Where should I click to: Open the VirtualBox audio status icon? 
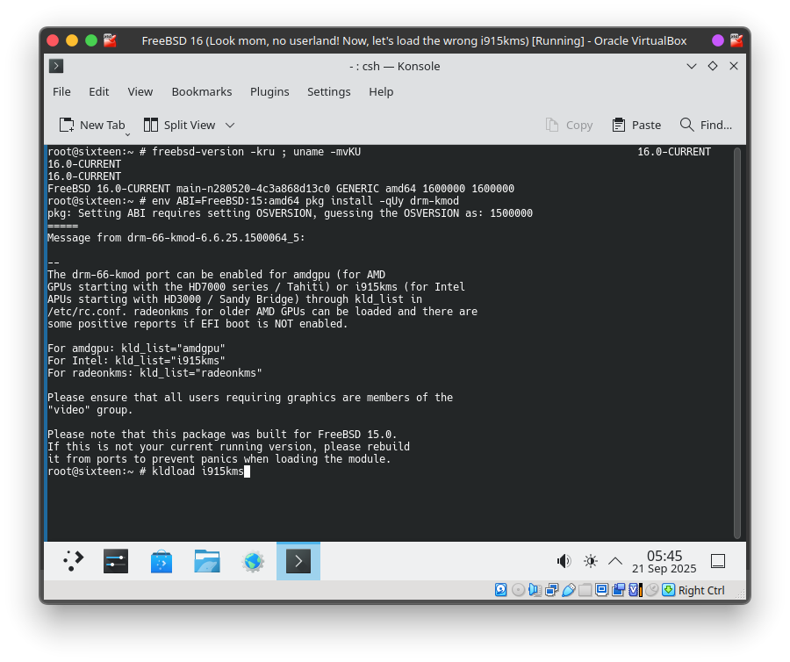535,590
